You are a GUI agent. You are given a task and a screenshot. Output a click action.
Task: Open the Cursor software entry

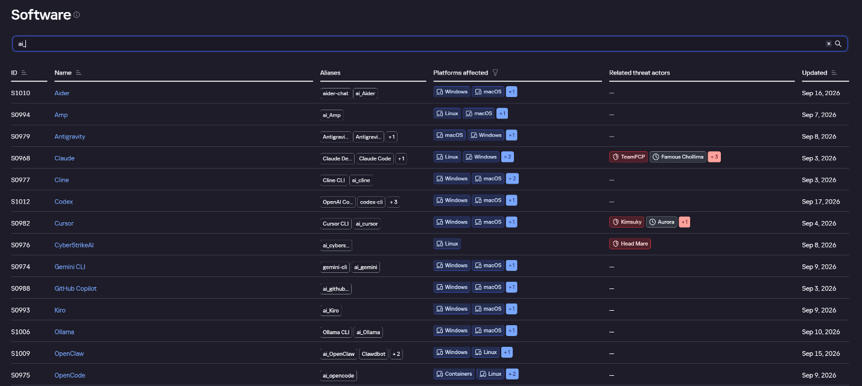pos(64,223)
